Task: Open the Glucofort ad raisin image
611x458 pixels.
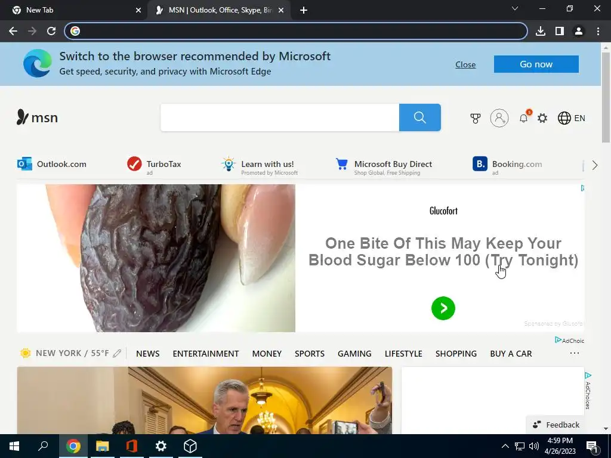Action: [x=156, y=258]
